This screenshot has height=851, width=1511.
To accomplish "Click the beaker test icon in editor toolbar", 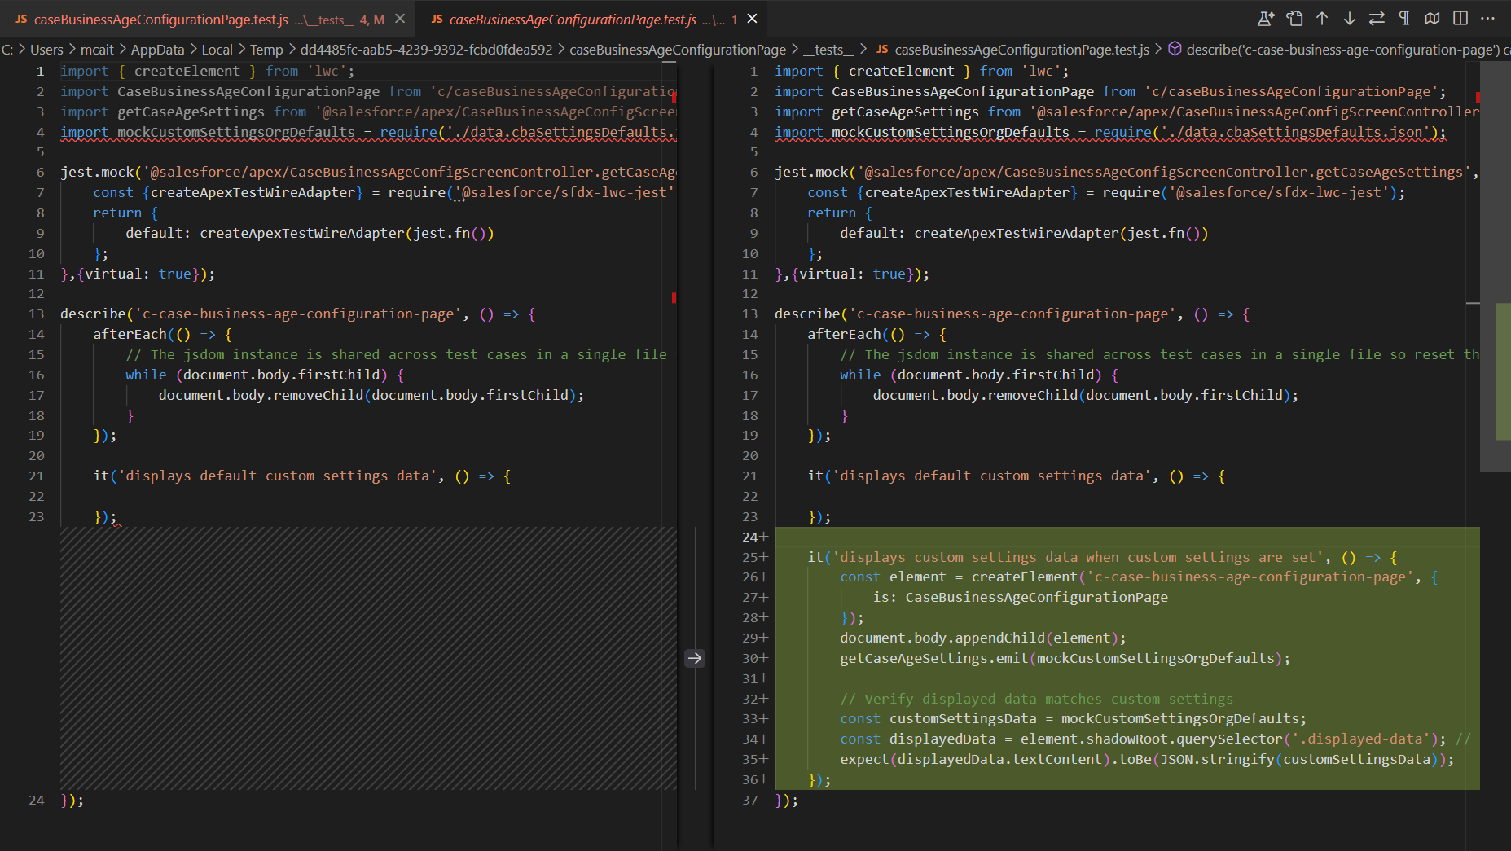I will (x=1267, y=19).
